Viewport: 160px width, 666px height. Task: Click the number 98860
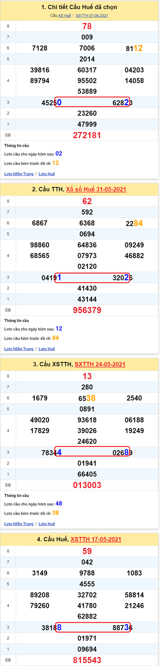(x=40, y=245)
